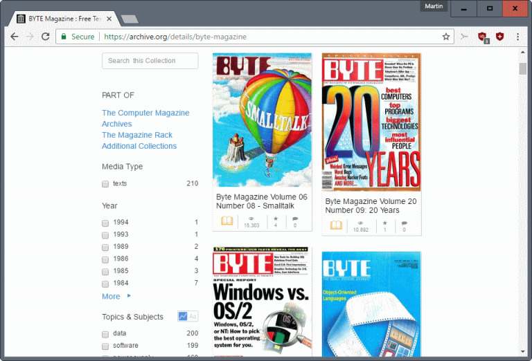Click the comments bubble on Smalltalk issue

point(295,219)
